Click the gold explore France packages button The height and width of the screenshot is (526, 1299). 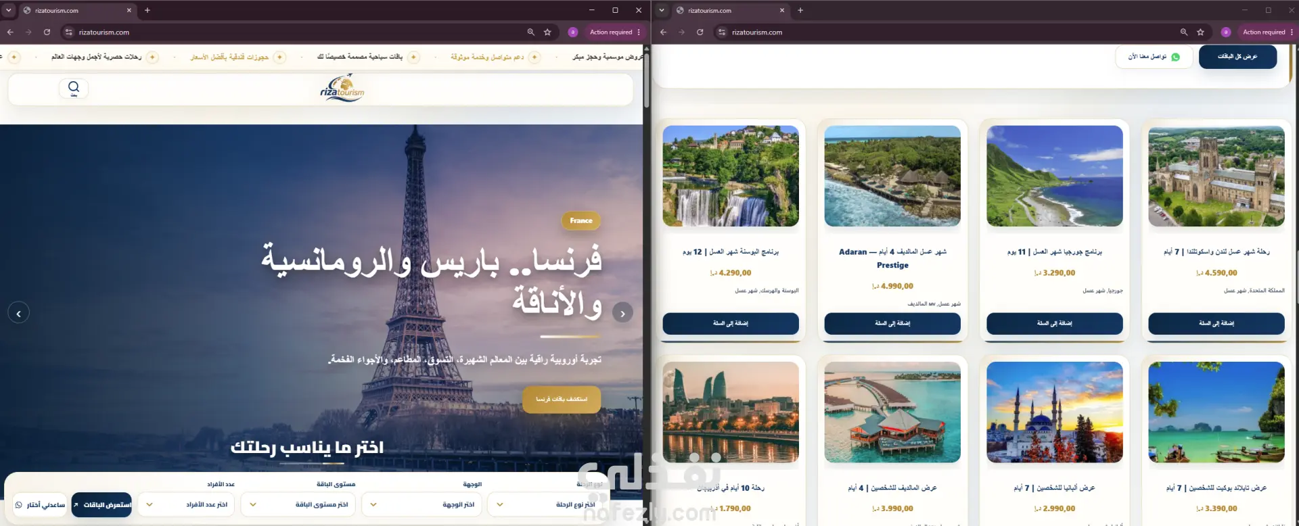[x=562, y=399]
